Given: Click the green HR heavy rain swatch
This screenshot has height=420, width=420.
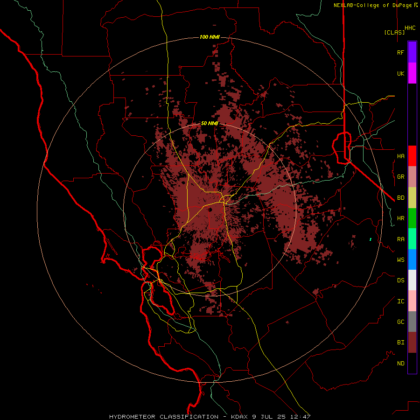Looking at the screenshot, I should (x=412, y=218).
